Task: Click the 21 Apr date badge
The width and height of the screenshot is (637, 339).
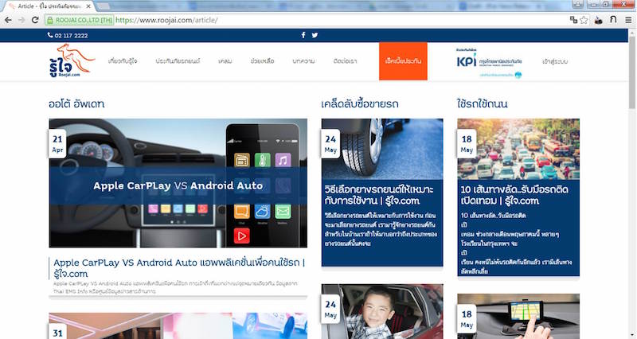Action: pyautogui.click(x=57, y=144)
